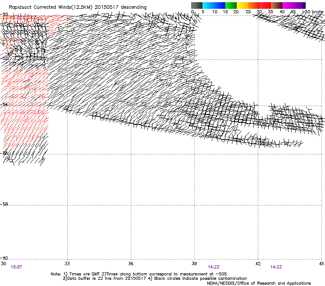Click the legend label '20'

pyautogui.click(x=236, y=12)
